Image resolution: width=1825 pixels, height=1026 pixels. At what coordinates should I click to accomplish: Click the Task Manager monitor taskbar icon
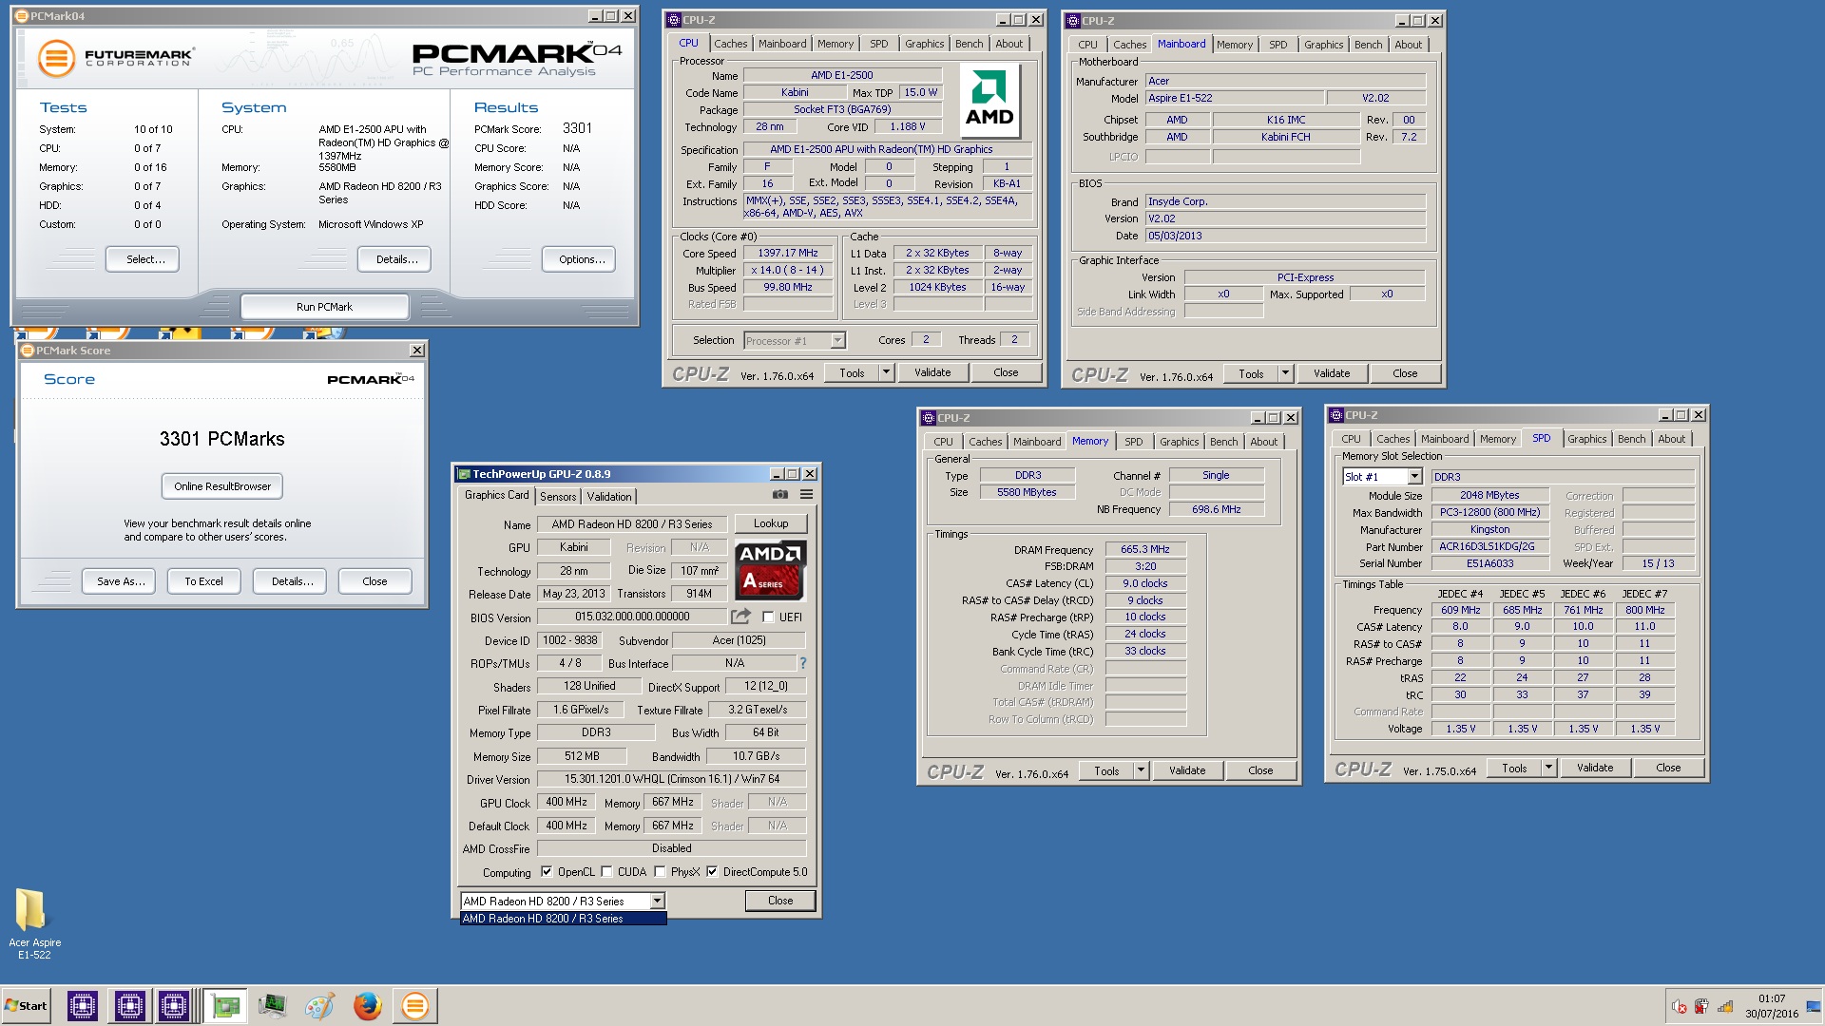[x=272, y=1005]
